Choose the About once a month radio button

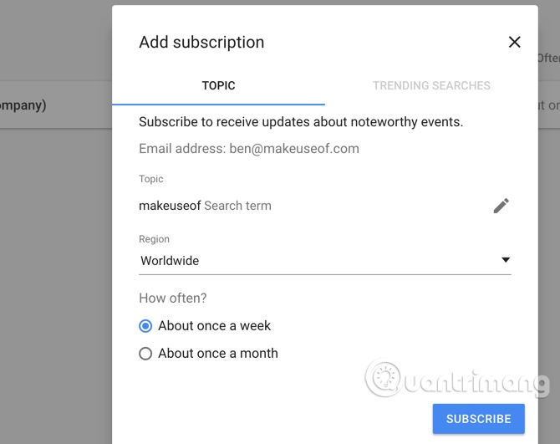click(145, 354)
